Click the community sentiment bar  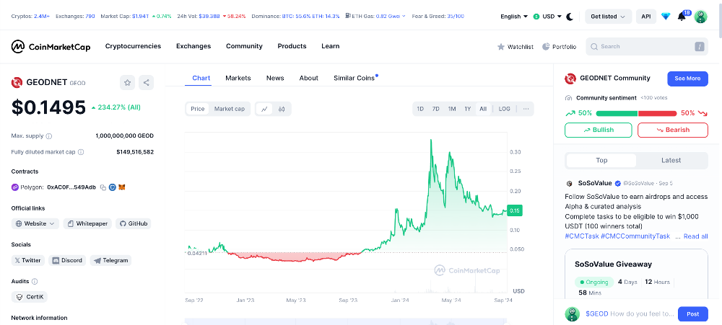(636, 113)
